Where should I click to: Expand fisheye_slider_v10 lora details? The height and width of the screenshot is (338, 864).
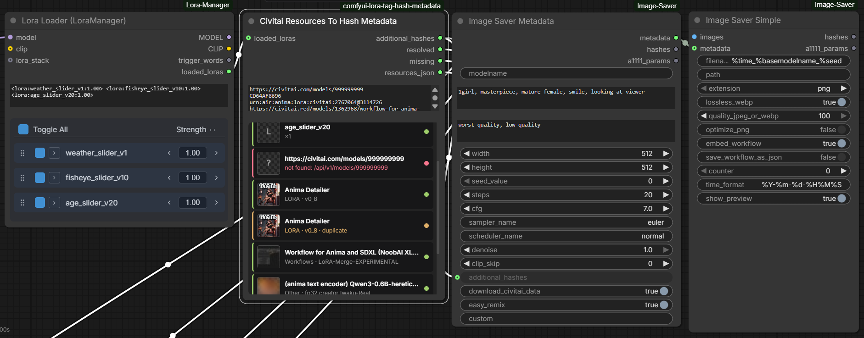pos(54,177)
